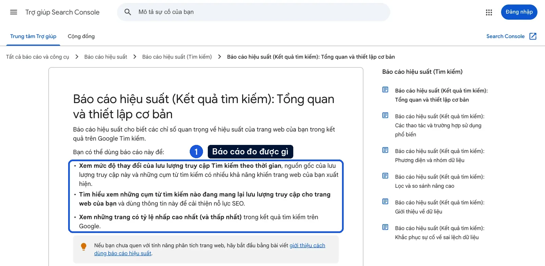Click the current page breadcrumb Tổng quan và thiết lập cơ bản

(x=311, y=57)
